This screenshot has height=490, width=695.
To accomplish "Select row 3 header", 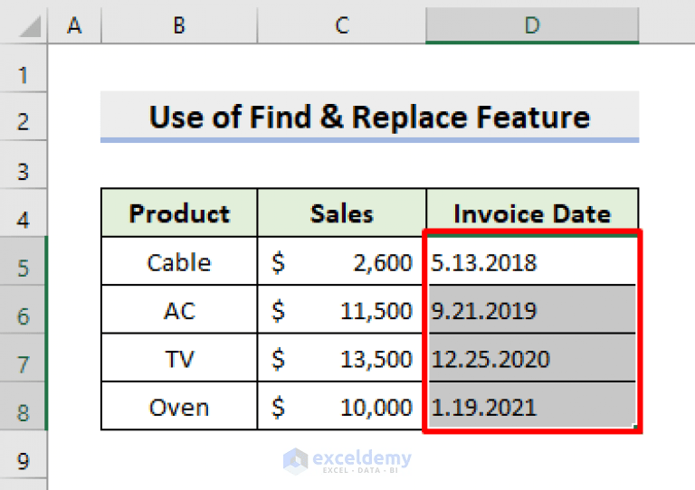I will click(x=23, y=165).
